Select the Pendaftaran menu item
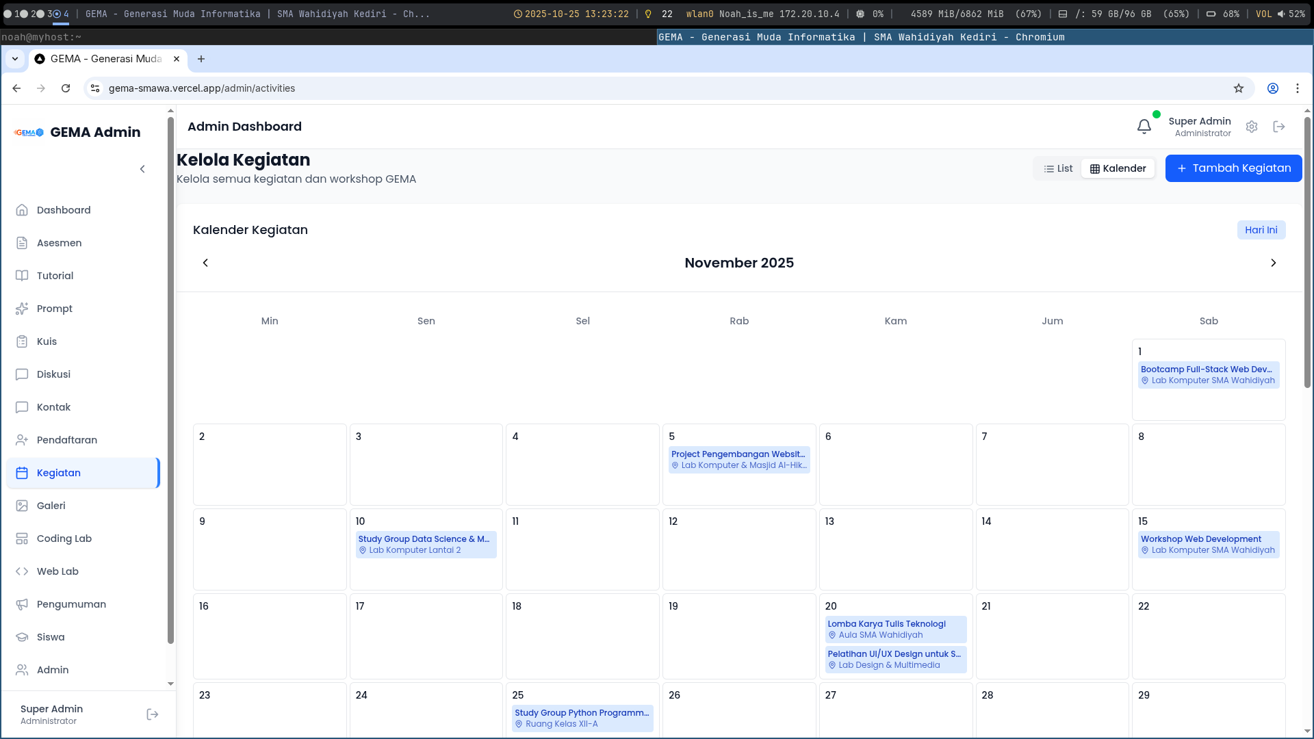This screenshot has height=739, width=1314. tap(66, 440)
